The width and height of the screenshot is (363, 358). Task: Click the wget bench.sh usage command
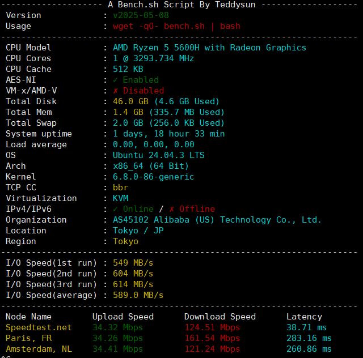[176, 26]
